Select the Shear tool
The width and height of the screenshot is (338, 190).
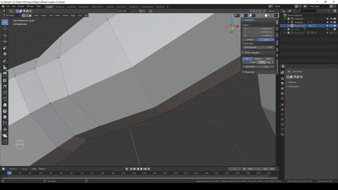5,136
